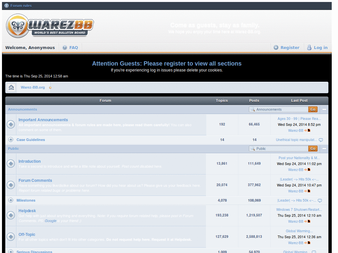Open the Public category heading

coord(13,149)
